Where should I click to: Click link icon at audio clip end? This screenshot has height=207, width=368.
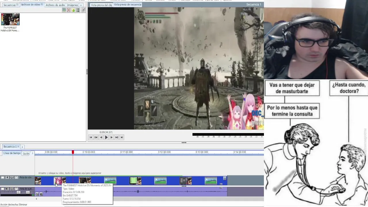coord(221,188)
